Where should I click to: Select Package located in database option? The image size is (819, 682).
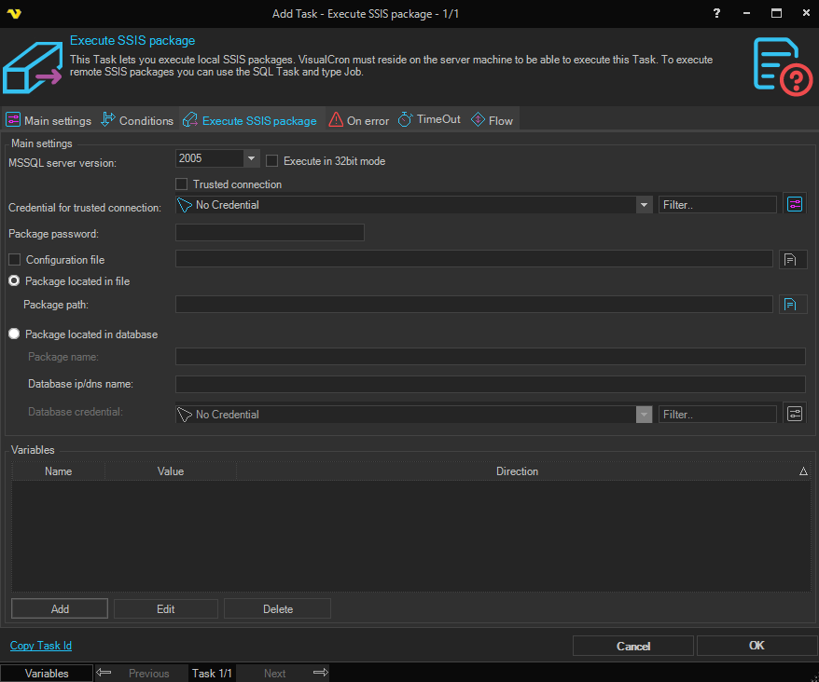tap(14, 334)
